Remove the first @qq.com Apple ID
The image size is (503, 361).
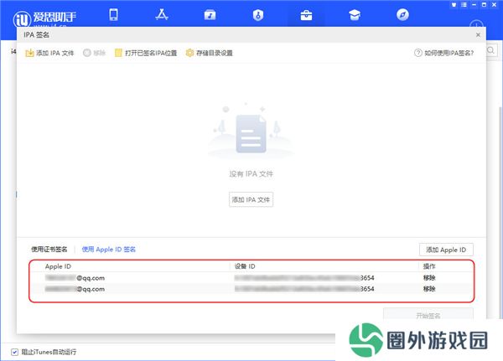click(429, 278)
